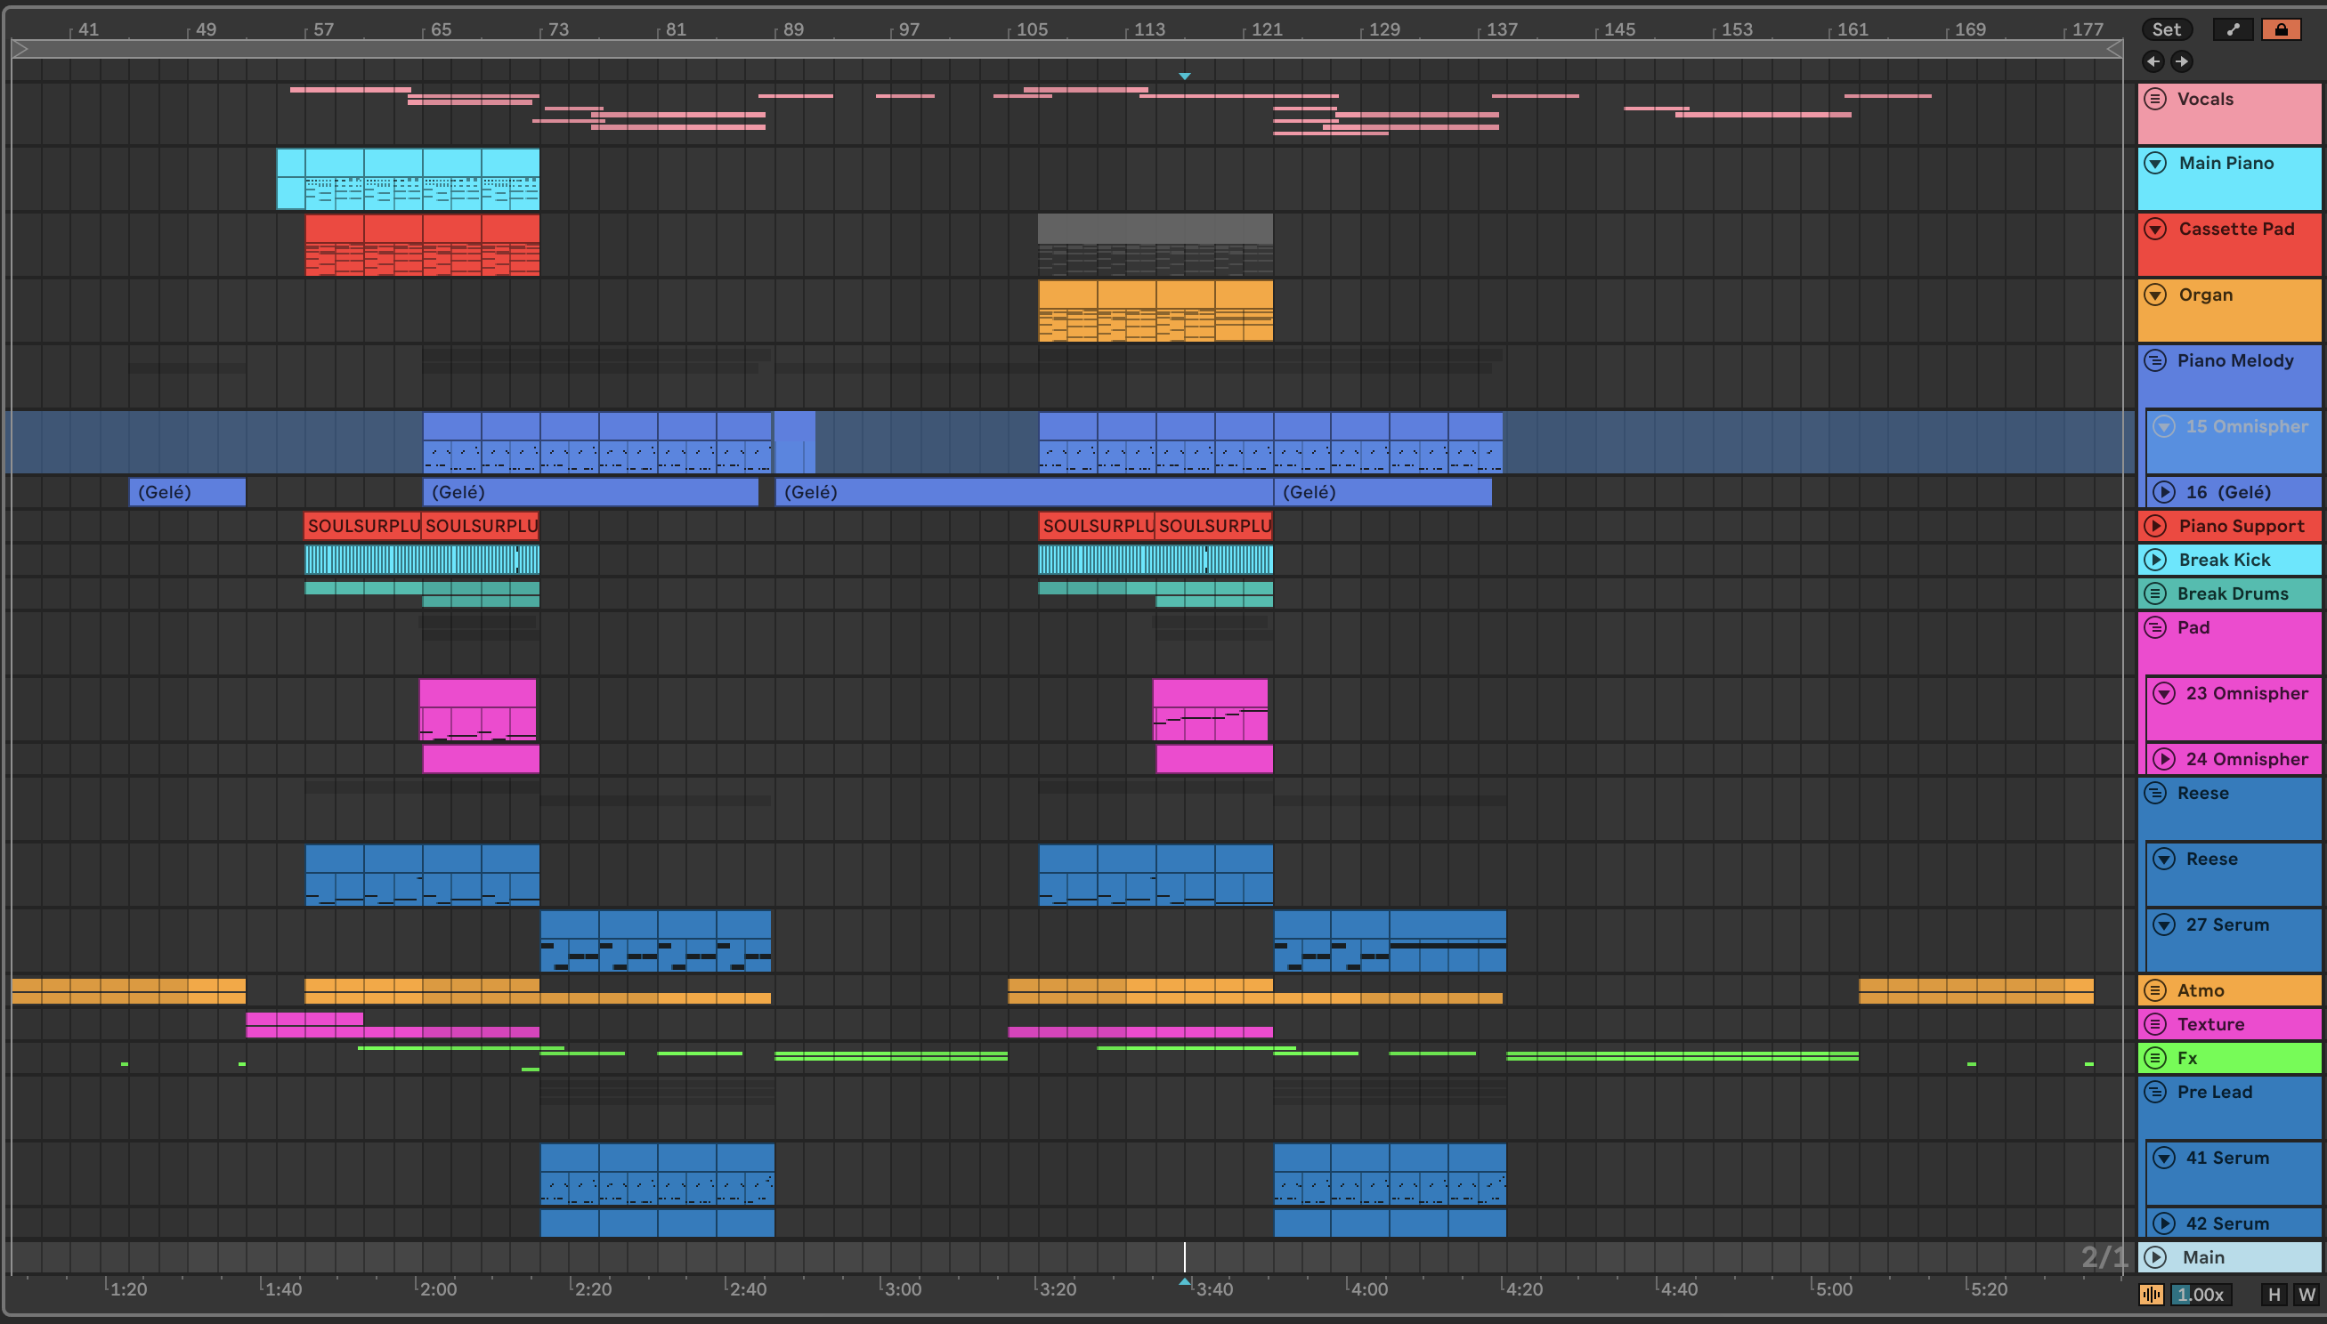Collapse the Cassette Pad track
This screenshot has width=2327, height=1324.
(2155, 229)
